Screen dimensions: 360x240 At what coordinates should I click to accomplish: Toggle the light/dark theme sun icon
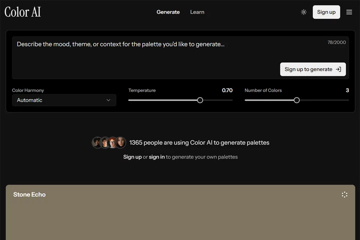click(303, 12)
